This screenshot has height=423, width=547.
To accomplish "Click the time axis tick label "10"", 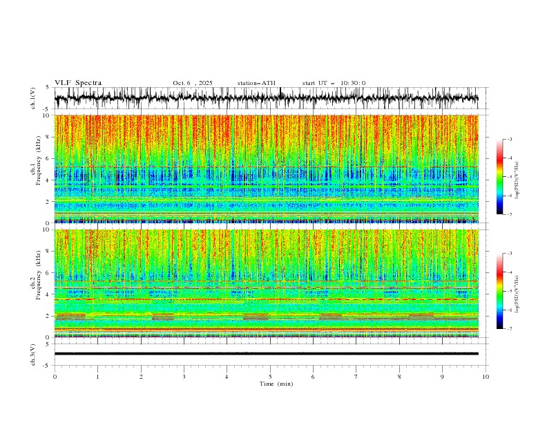I will tap(486, 377).
